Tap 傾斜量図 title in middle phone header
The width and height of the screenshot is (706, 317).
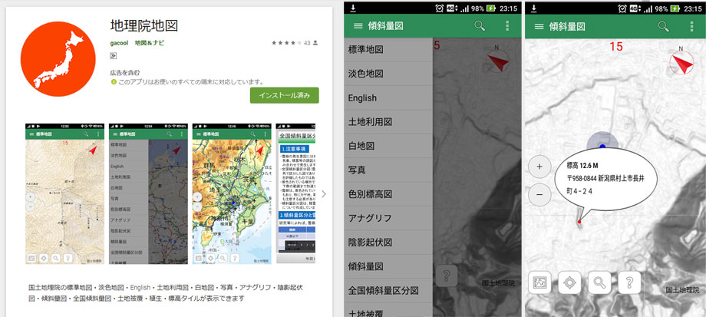(x=385, y=26)
